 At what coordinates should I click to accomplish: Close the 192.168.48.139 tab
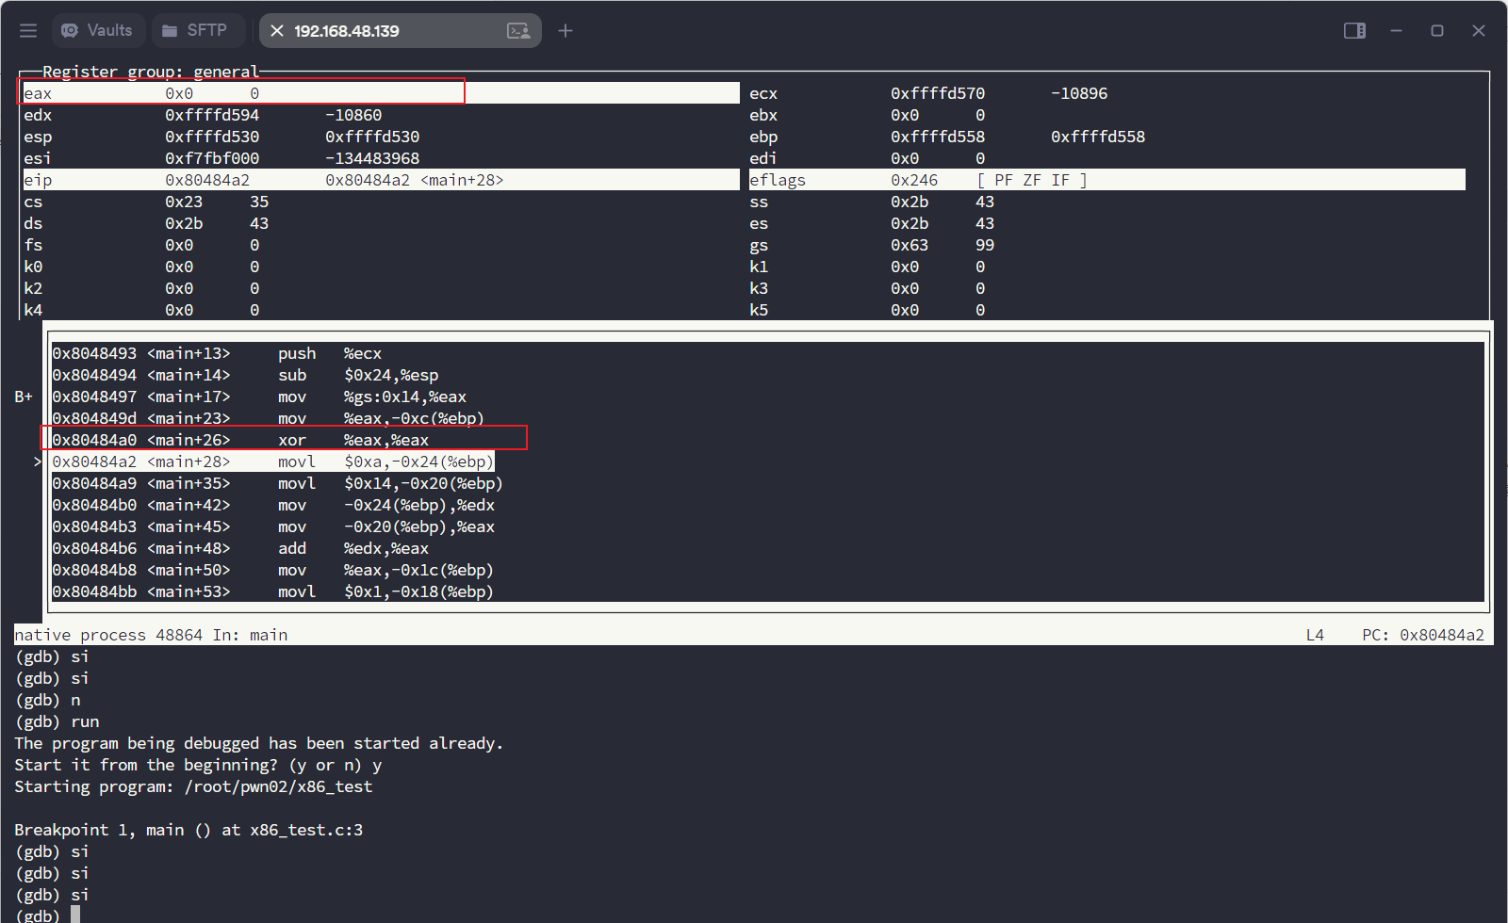click(x=277, y=31)
